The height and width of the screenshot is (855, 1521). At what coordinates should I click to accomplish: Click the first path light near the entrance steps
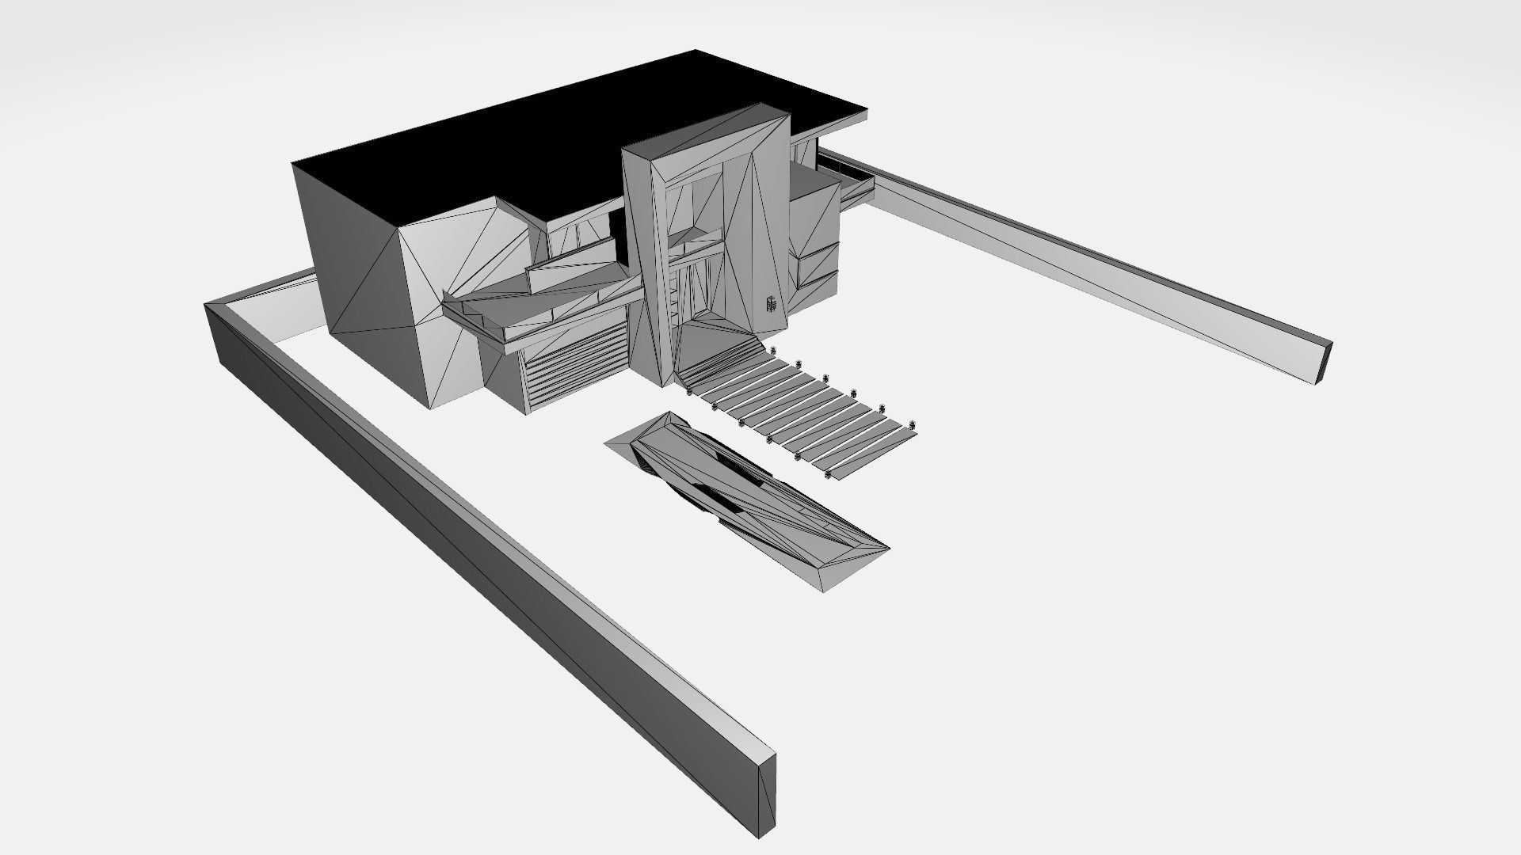coord(773,348)
